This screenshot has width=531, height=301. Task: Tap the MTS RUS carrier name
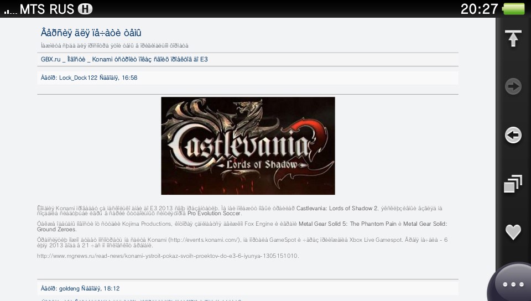[x=46, y=9]
